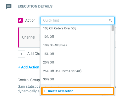This screenshot has height=96, width=116.
Task: Select the "30% Off" action
Action: (76, 79)
